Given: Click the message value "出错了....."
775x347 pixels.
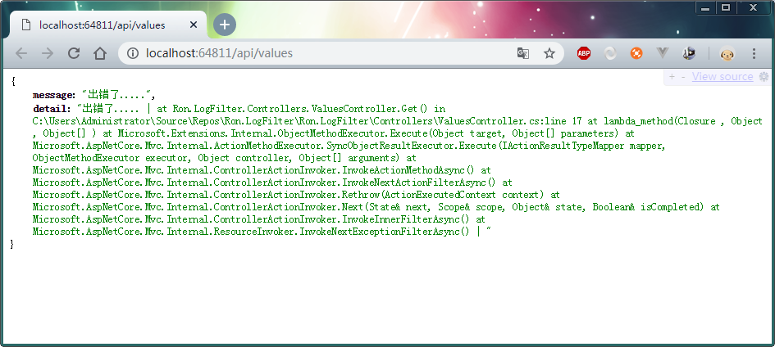Looking at the screenshot, I should point(116,95).
